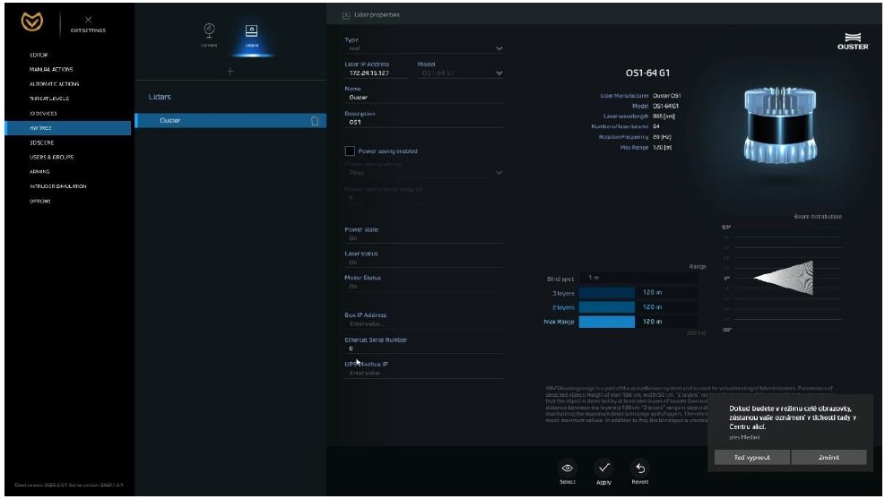885x499 pixels.
Task: Click the Laser status value
Action: click(352, 262)
